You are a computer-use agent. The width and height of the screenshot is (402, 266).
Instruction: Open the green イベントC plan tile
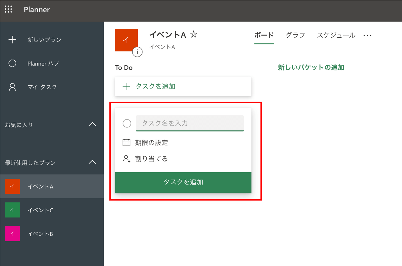[12, 210]
